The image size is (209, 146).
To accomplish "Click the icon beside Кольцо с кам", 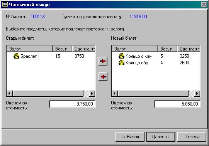I will point(121,56).
